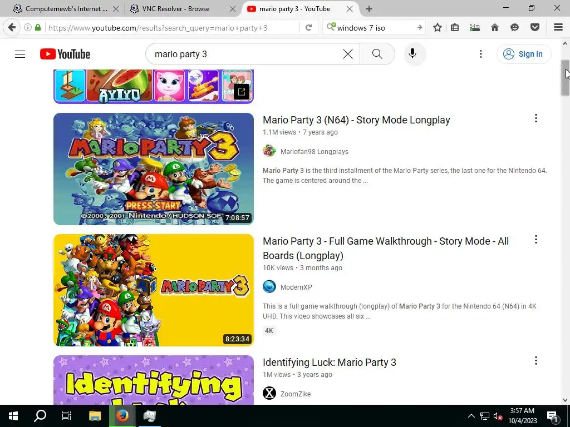The image size is (570, 427).
Task: Submit the Firefox search bar arrow
Action: [419, 28]
